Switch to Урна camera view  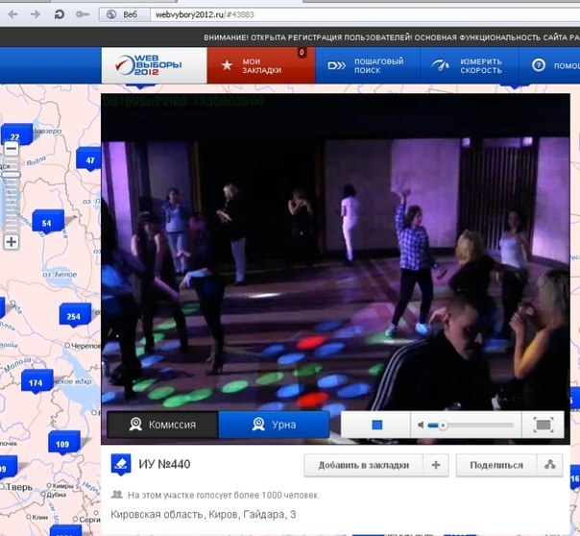[274, 425]
